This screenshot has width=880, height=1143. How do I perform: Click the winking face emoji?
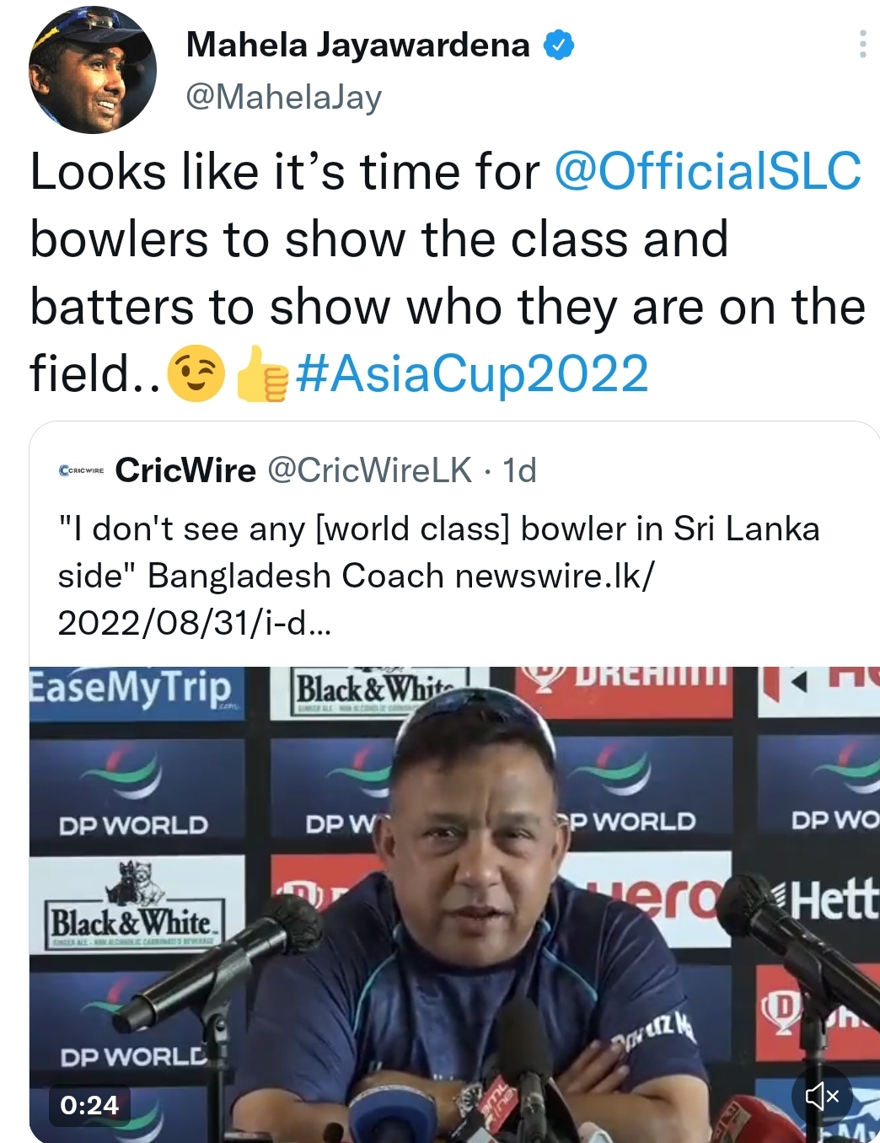[196, 373]
